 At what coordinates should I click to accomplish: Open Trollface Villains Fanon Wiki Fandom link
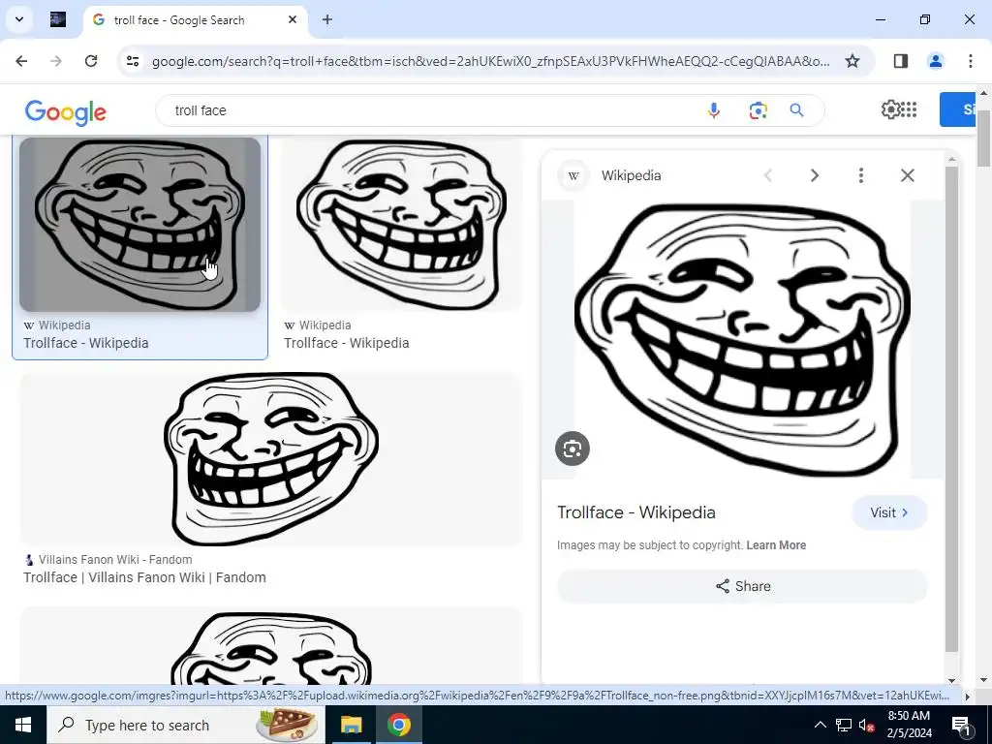click(145, 577)
